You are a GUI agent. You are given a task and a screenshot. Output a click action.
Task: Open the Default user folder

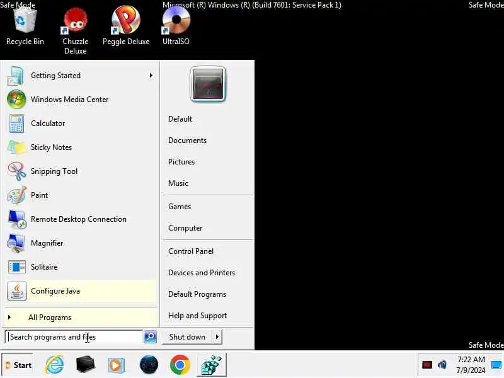180,119
